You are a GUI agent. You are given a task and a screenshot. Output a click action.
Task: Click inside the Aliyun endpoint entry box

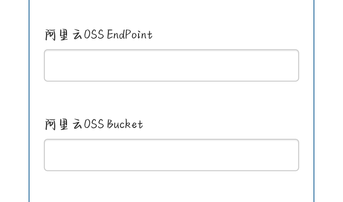171,65
